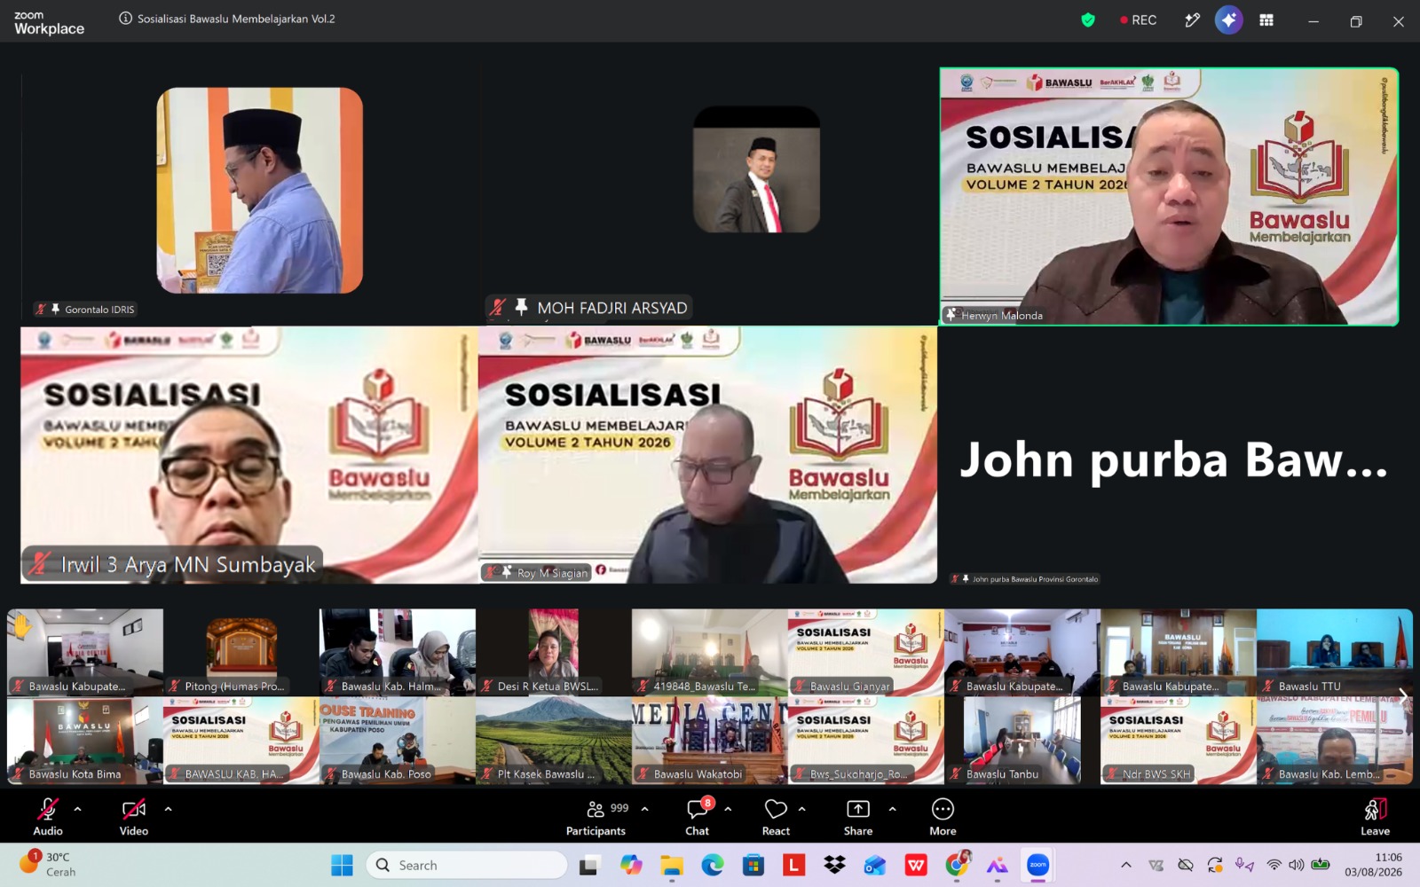Open File Explorer from taskbar

(x=672, y=865)
